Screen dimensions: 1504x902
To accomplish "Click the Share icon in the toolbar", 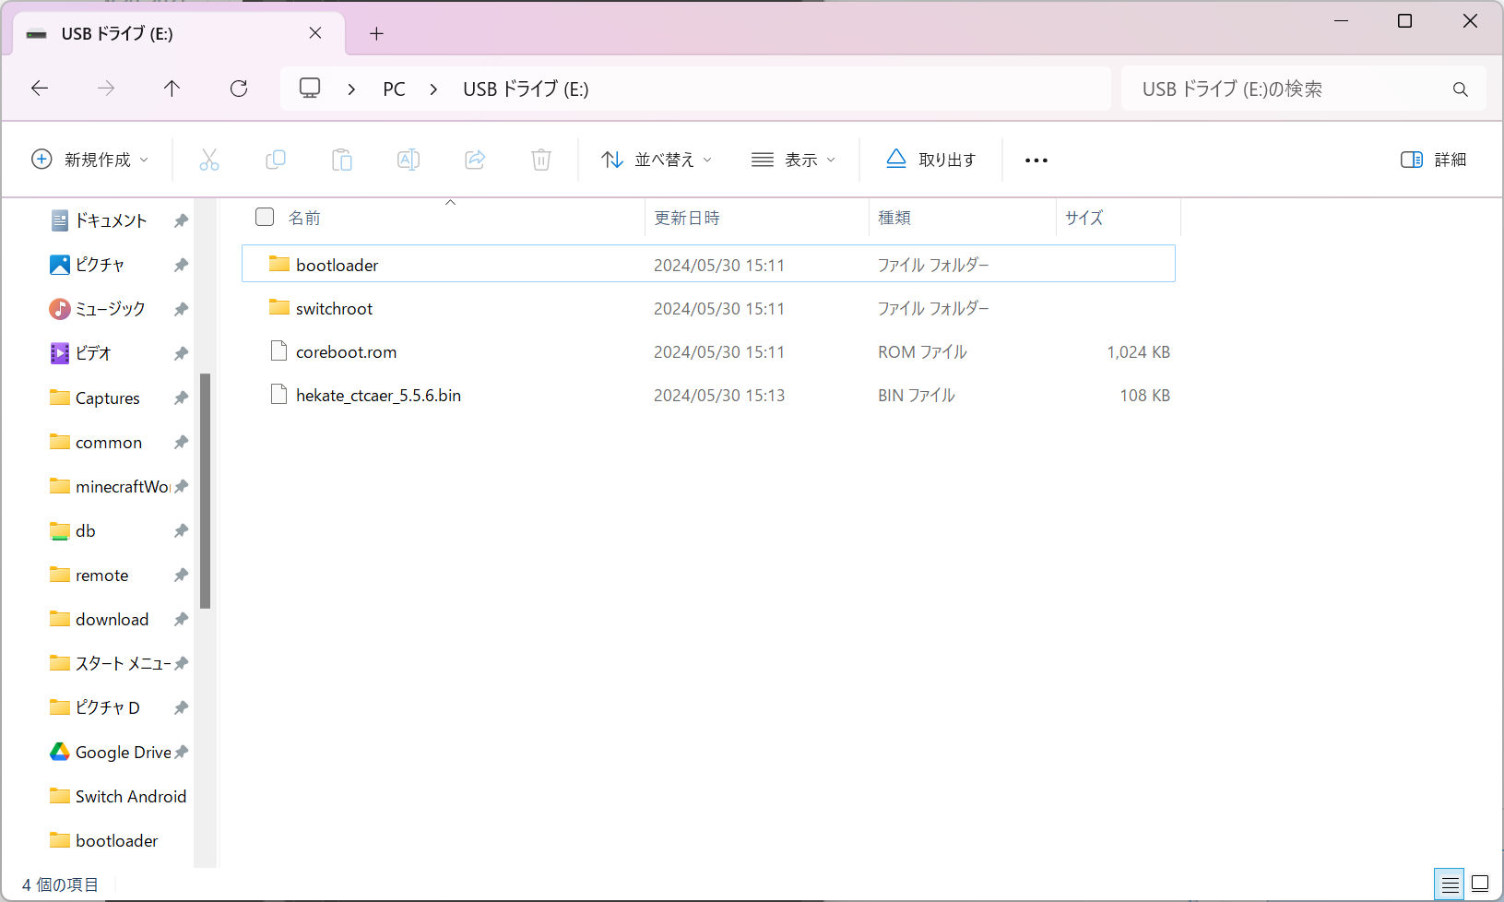I will coord(475,160).
